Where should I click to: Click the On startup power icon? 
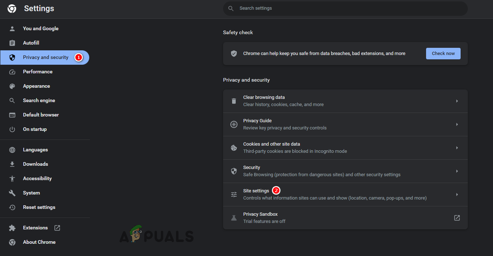12,129
